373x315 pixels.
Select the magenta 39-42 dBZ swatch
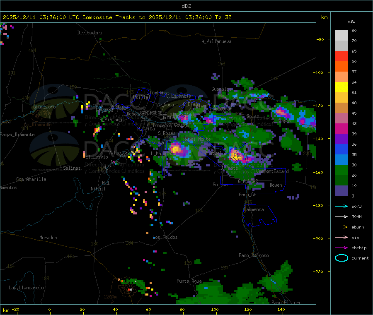[342, 128]
